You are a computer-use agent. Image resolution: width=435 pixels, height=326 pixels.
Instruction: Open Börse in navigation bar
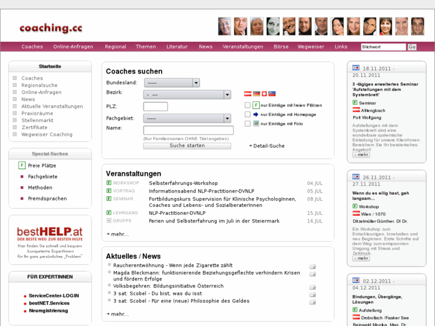281,47
